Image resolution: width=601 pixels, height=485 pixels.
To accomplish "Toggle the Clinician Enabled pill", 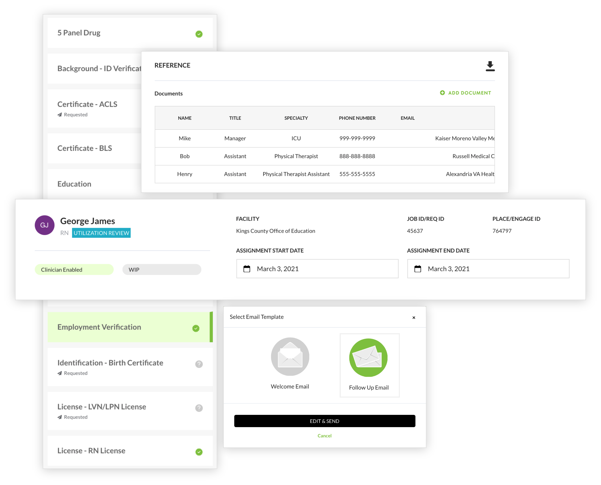I will pos(74,270).
